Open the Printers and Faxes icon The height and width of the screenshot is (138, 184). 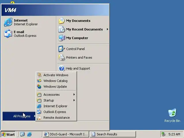tap(62, 57)
